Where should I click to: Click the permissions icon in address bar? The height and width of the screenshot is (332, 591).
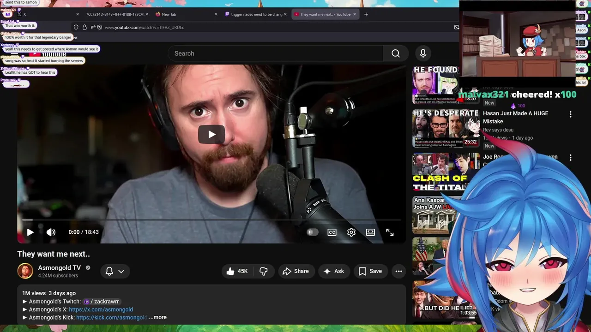[93, 27]
